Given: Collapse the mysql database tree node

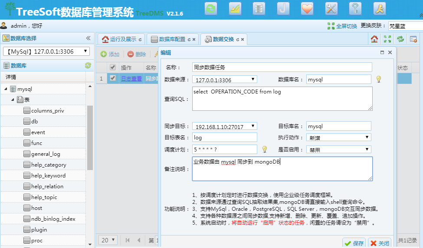Looking at the screenshot, I should (6, 89).
